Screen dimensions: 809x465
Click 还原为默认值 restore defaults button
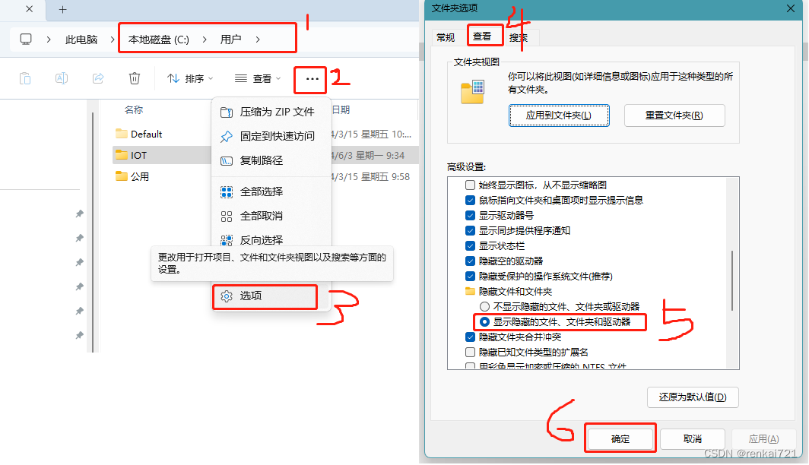pyautogui.click(x=693, y=397)
